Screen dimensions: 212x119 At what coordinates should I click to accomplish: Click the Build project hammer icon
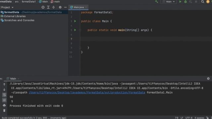click(157, 2)
